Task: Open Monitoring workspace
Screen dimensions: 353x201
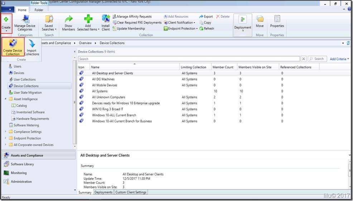Action: click(15, 173)
